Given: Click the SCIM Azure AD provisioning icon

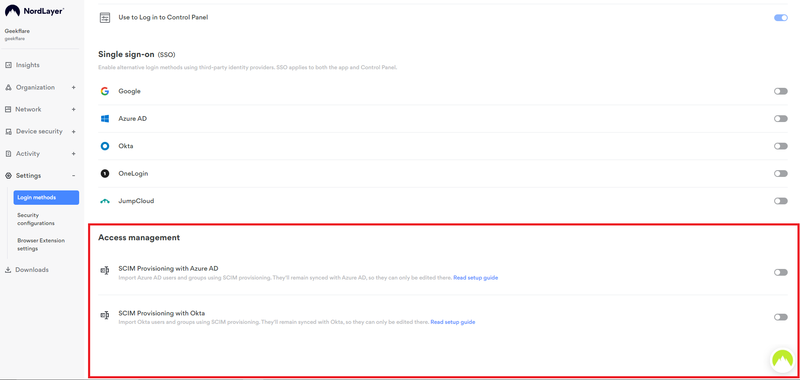Looking at the screenshot, I should [x=105, y=270].
